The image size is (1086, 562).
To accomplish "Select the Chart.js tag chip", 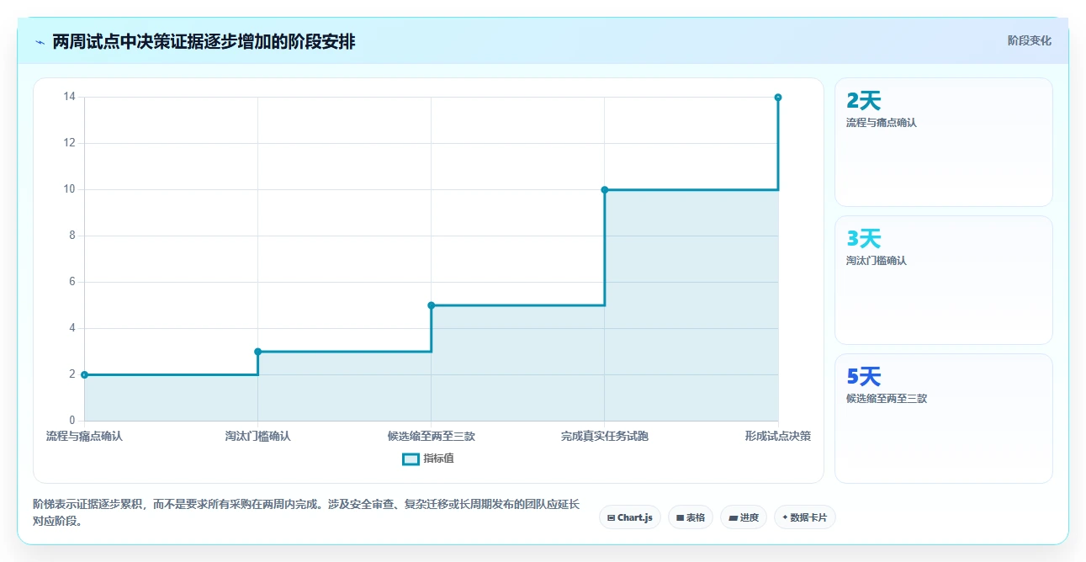I will pos(630,517).
